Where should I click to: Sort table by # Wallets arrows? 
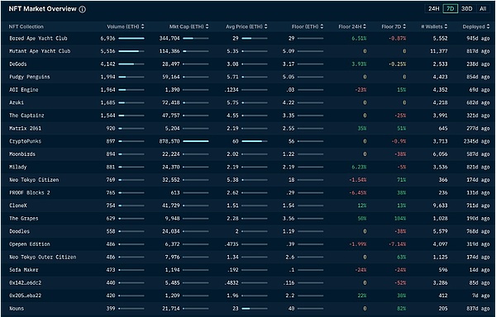[446, 27]
